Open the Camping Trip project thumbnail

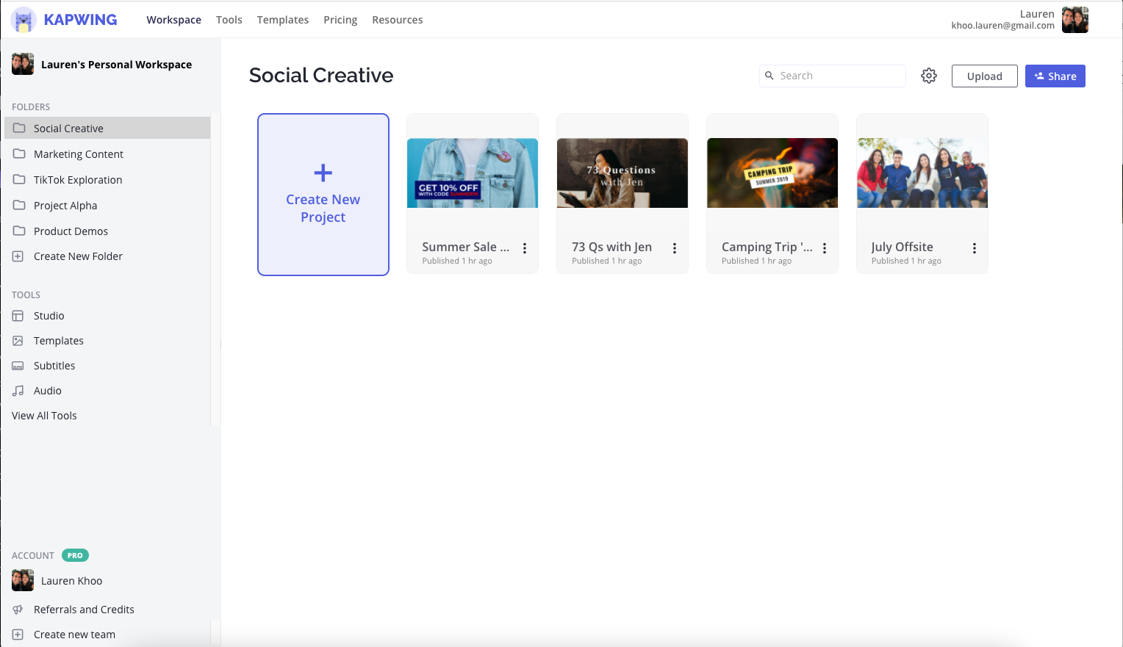point(772,173)
